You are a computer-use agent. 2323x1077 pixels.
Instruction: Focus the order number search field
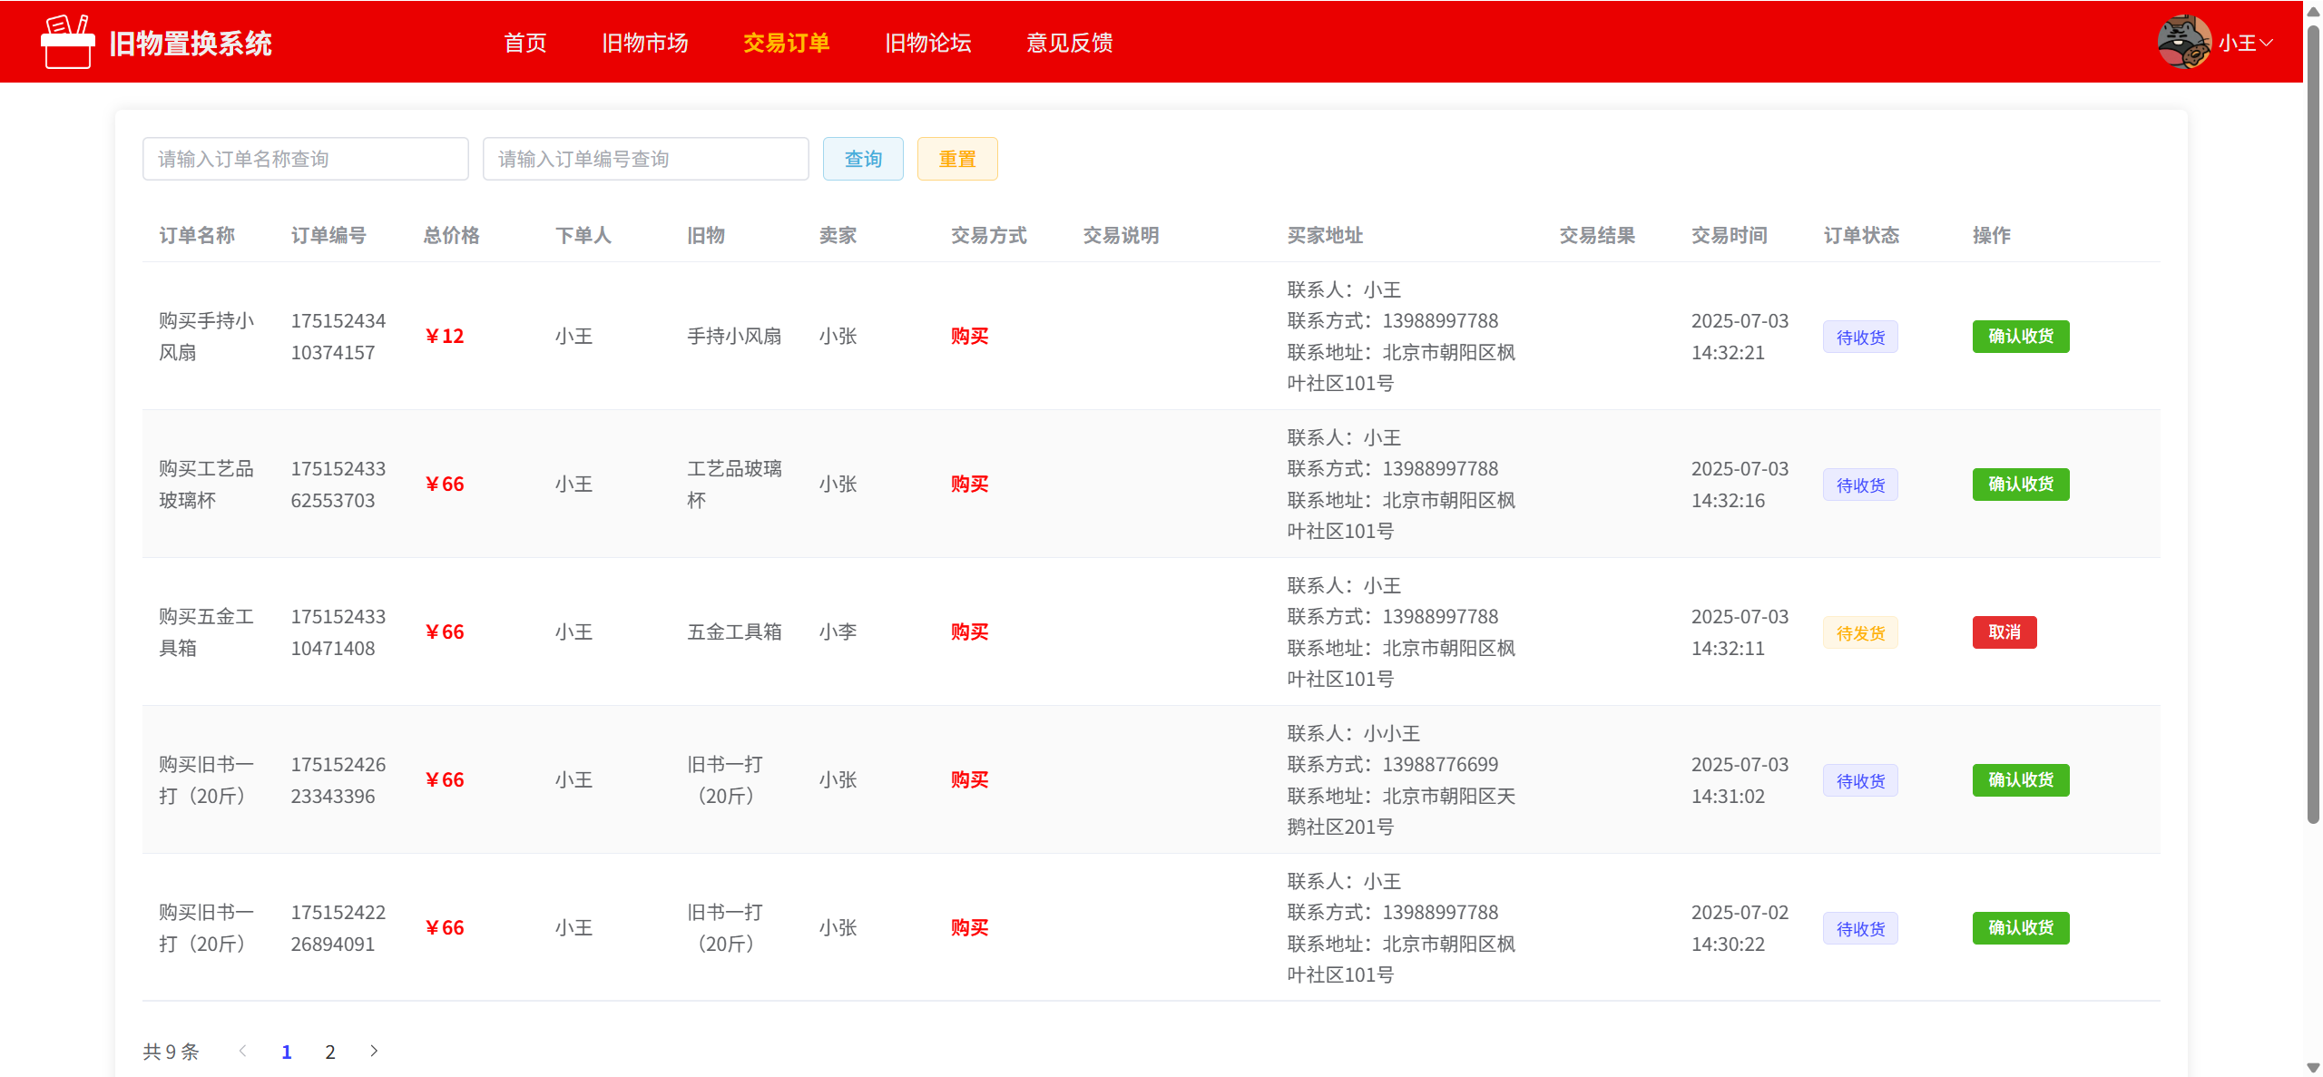[x=645, y=159]
